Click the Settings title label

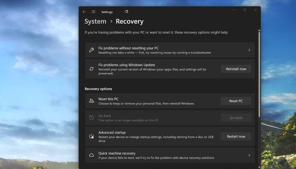click(107, 12)
